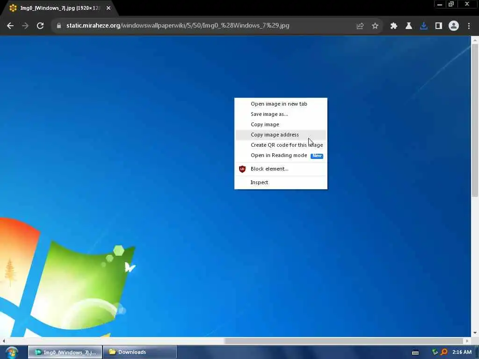Show downloads from toolbar icon
The height and width of the screenshot is (359, 479).
tap(424, 26)
